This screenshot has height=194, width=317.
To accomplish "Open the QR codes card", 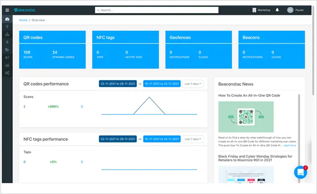I will click(x=53, y=50).
